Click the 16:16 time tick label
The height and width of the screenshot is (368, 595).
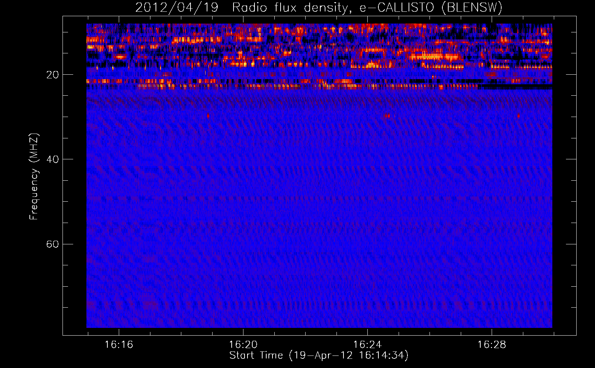point(119,345)
